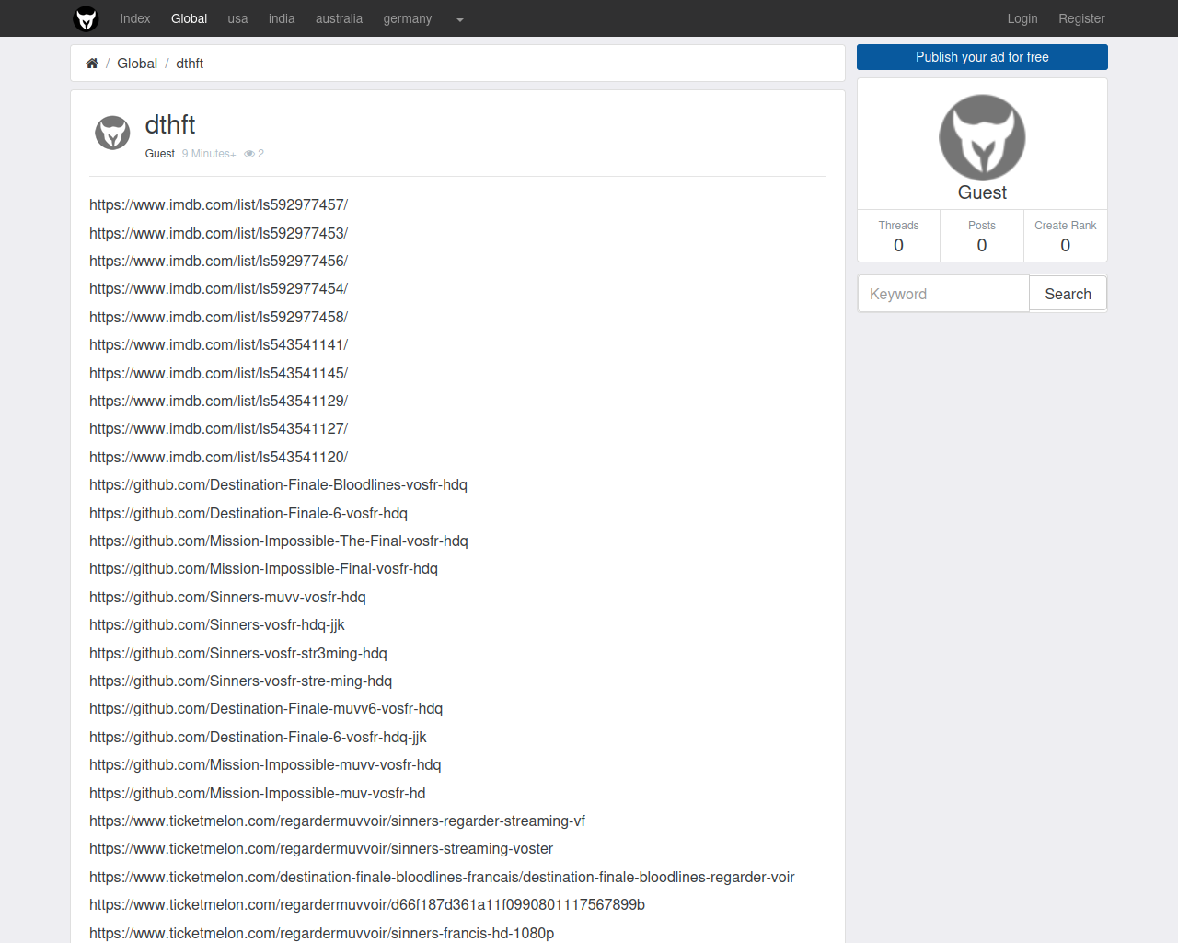Click github Mission-Impossible-The-Final-vosfr-hdq line
1178x943 pixels.
(279, 541)
